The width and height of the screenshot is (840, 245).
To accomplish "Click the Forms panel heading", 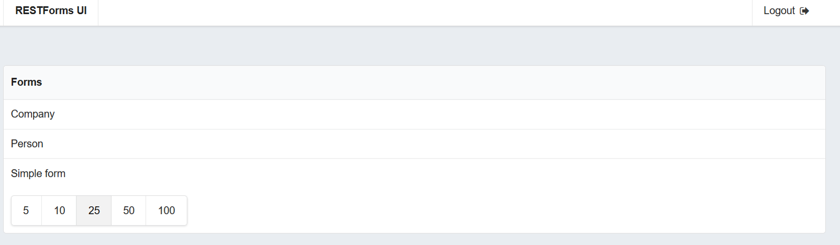I will point(27,82).
